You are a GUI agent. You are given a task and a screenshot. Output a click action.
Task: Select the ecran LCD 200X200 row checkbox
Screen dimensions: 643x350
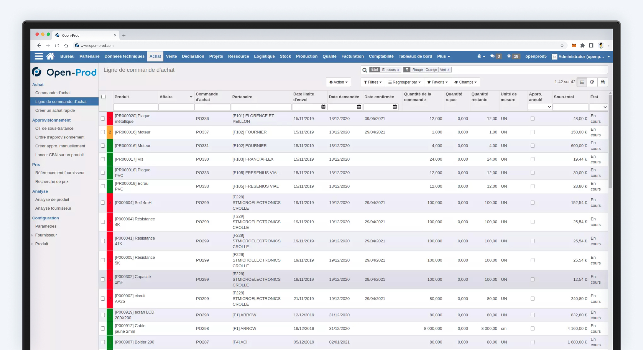(103, 315)
